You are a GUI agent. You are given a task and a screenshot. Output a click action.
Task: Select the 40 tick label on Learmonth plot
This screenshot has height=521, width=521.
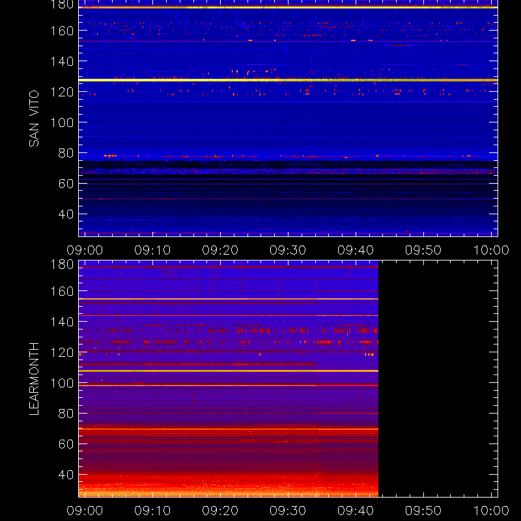(x=66, y=475)
